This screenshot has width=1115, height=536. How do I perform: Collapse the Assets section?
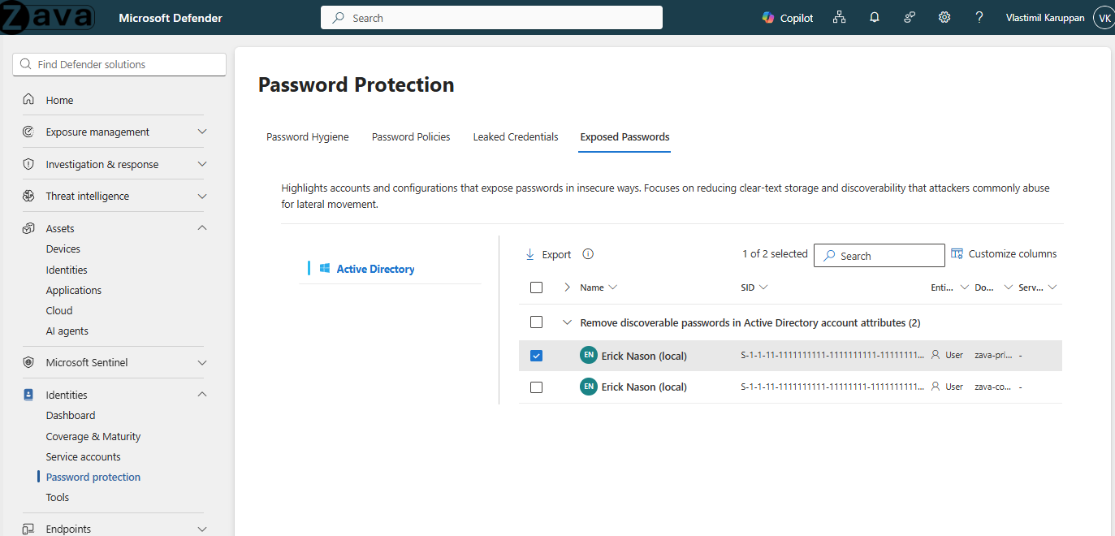(202, 228)
